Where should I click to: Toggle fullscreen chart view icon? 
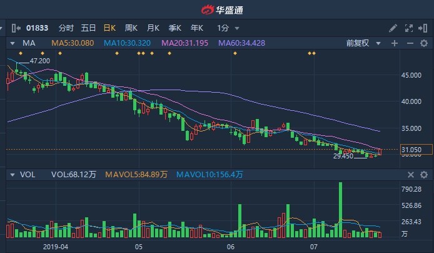409,28
